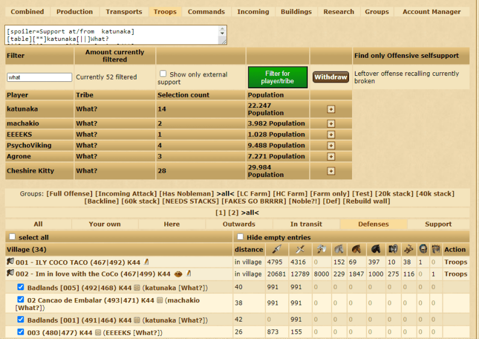The image size is (479, 339).
Task: Open the Transports tab
Action: [124, 11]
